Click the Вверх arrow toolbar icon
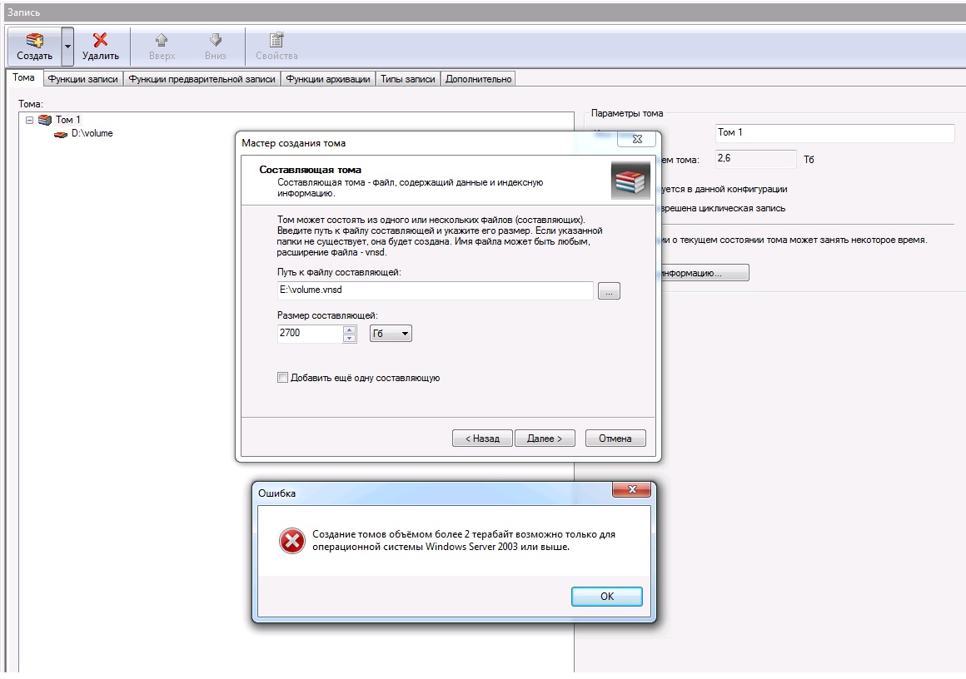This screenshot has height=679, width=966. tap(162, 41)
